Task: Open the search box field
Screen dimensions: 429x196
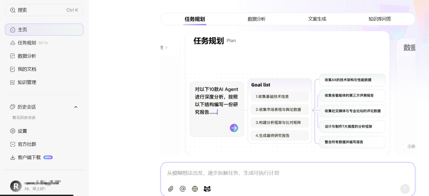Action: click(x=44, y=10)
